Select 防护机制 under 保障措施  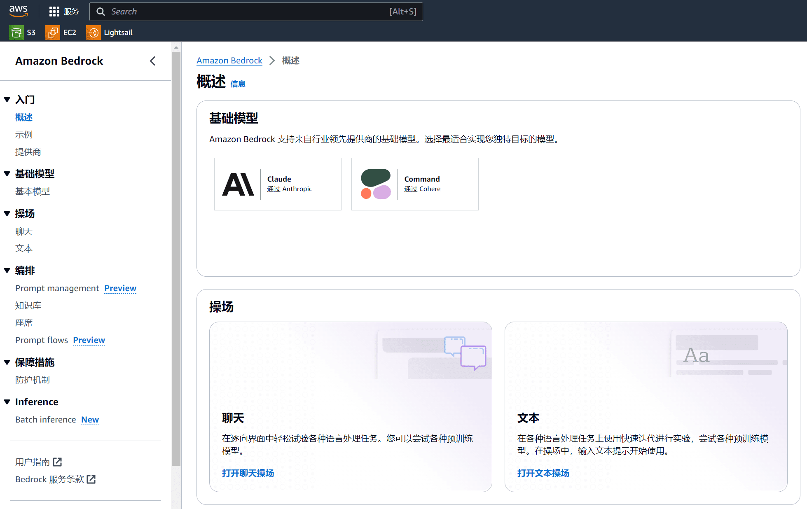click(x=32, y=379)
